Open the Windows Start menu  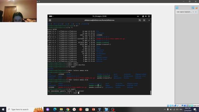[x=3, y=109]
